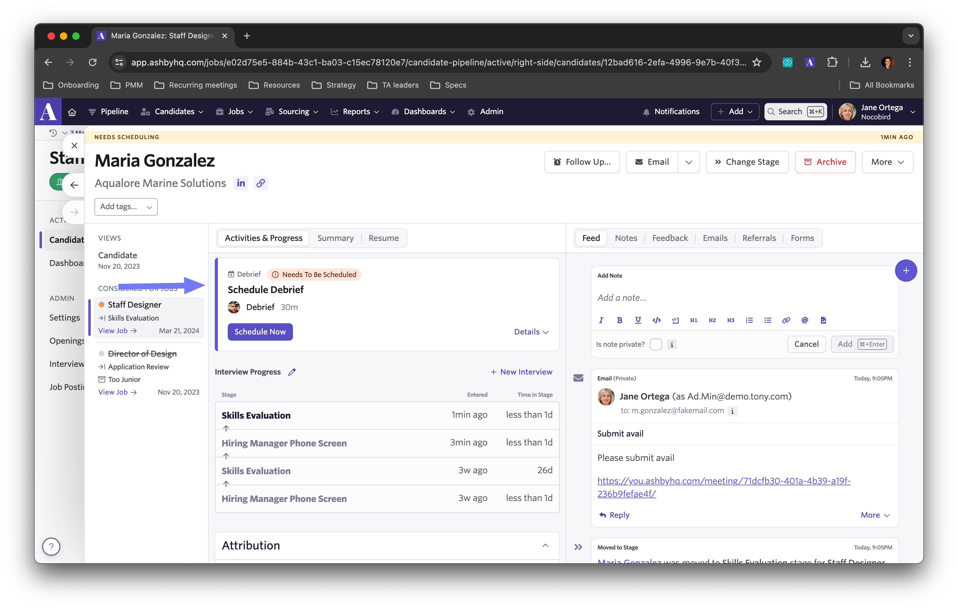Insert numbered list in note
Screen dimensions: 958x609
(x=749, y=320)
